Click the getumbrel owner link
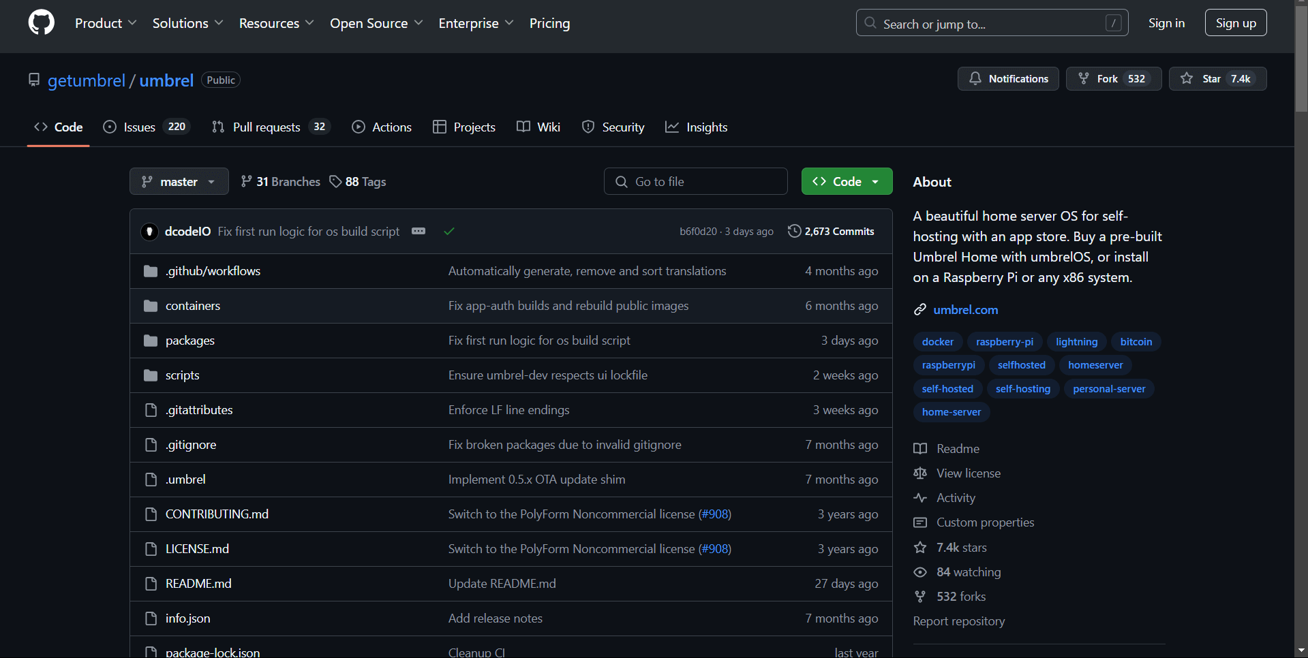The image size is (1308, 658). [x=87, y=80]
